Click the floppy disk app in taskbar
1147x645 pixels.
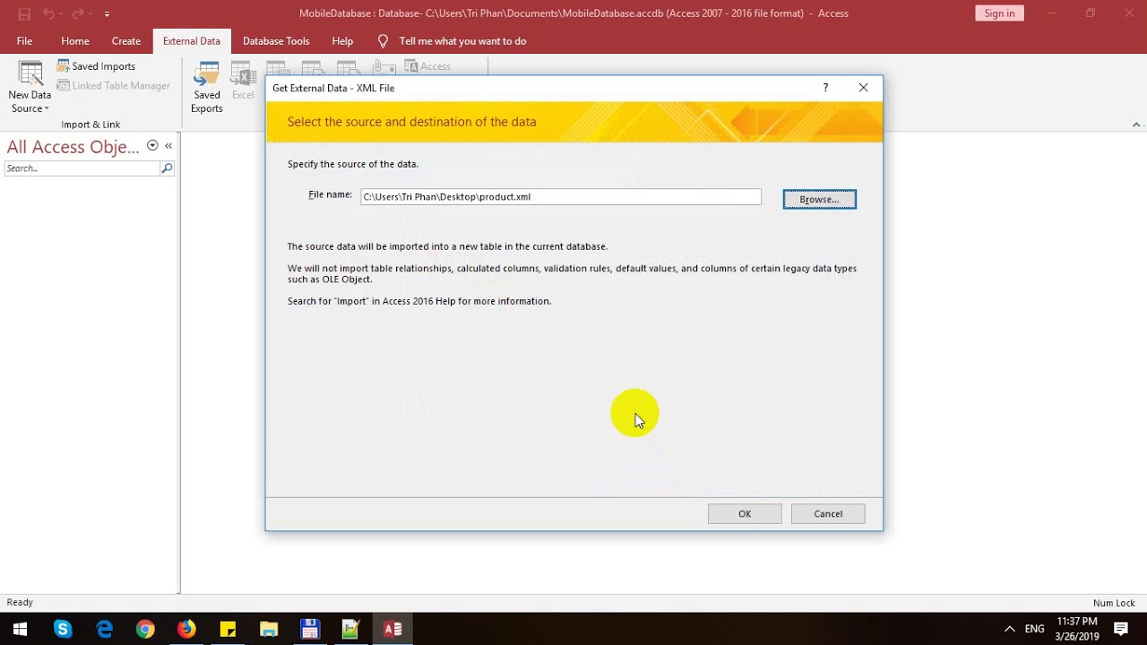(x=310, y=629)
